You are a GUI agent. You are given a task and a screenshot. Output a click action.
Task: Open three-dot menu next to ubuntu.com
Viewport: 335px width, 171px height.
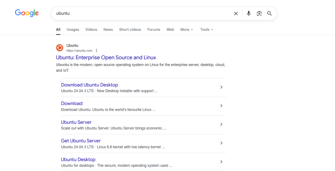[x=97, y=51]
